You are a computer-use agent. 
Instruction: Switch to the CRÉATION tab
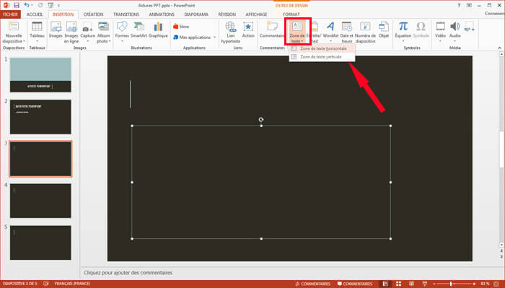point(93,14)
